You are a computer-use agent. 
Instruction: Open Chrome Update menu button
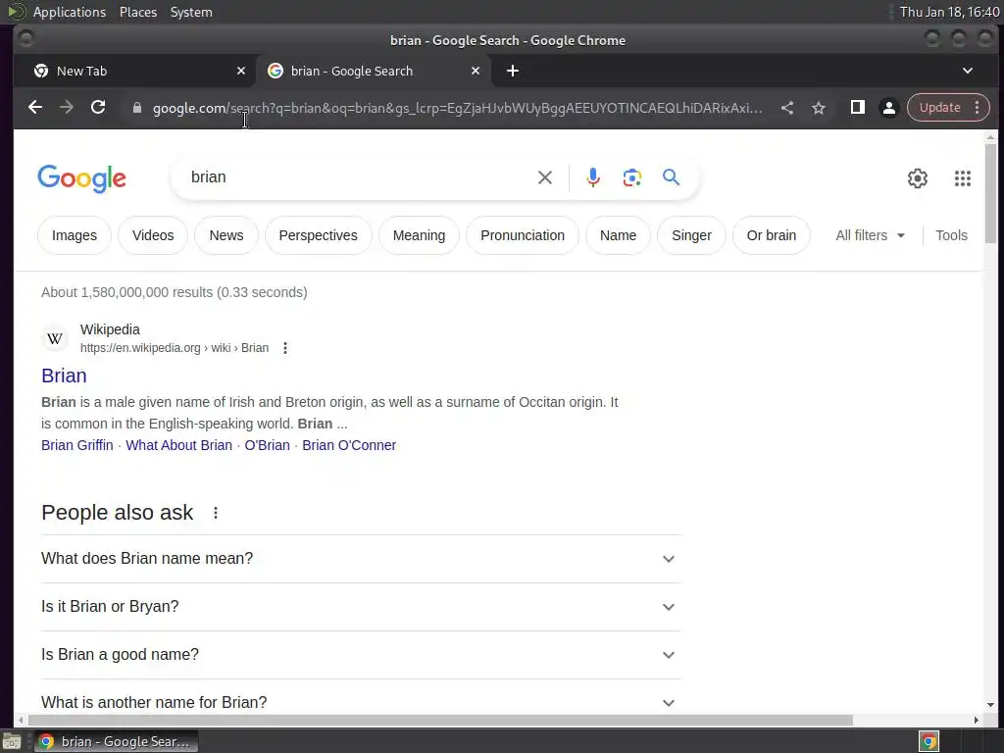948,108
